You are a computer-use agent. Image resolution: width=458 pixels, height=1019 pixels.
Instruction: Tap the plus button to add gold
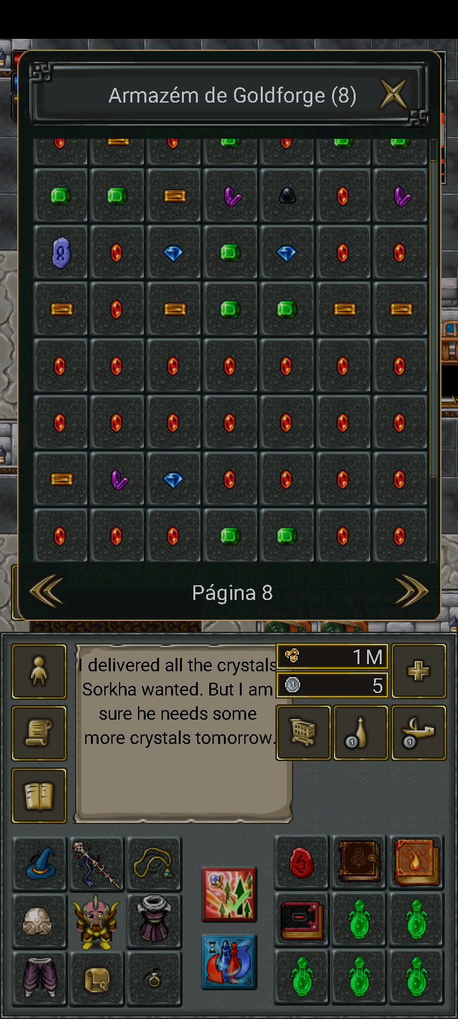(419, 671)
